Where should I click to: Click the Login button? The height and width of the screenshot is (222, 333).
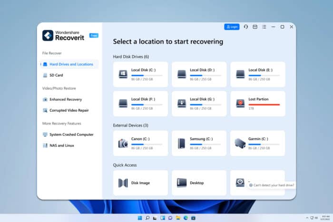click(232, 27)
